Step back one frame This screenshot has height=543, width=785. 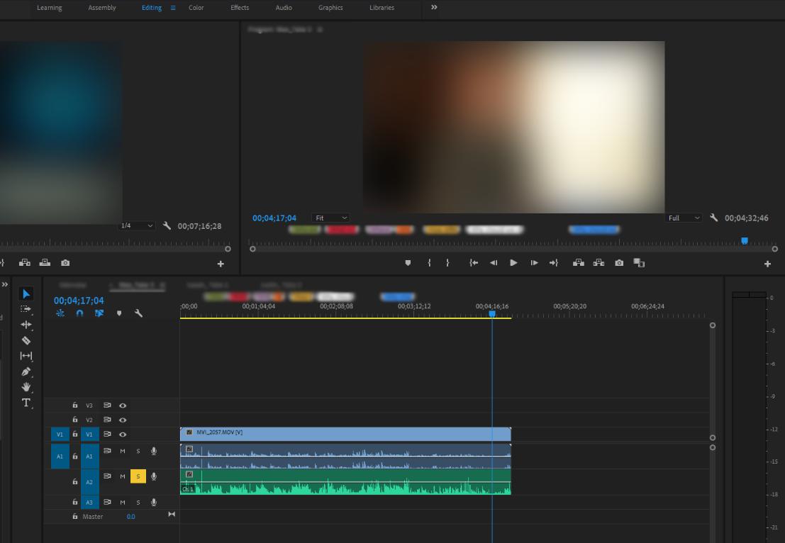[494, 263]
